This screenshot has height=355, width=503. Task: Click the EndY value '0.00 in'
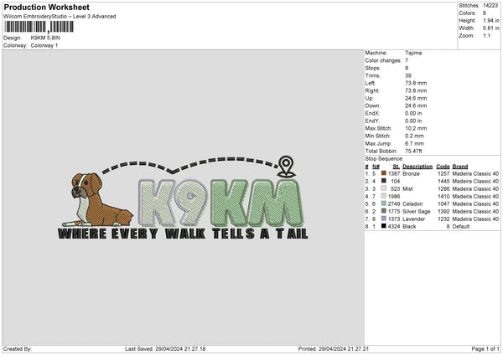pyautogui.click(x=413, y=121)
